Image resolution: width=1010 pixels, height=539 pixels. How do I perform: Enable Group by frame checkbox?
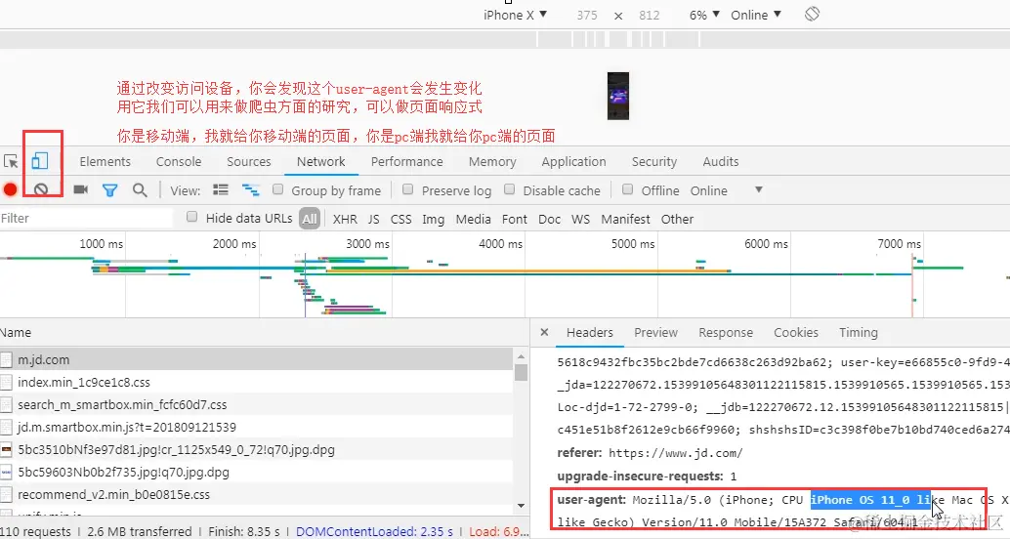(277, 189)
